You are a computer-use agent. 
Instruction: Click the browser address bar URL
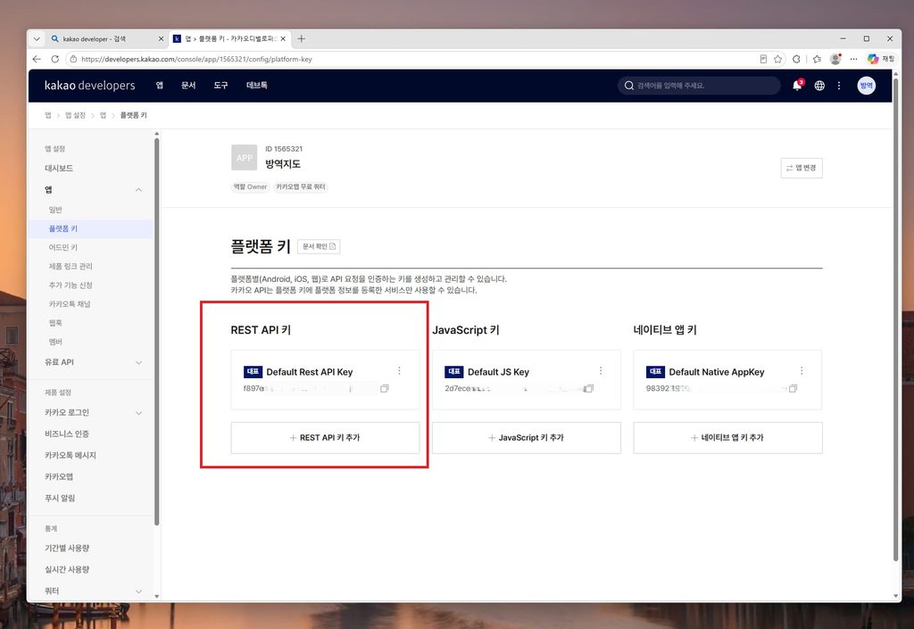(x=196, y=59)
